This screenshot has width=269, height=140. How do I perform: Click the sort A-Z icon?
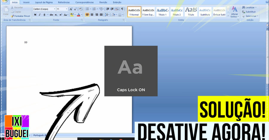pos(117,9)
